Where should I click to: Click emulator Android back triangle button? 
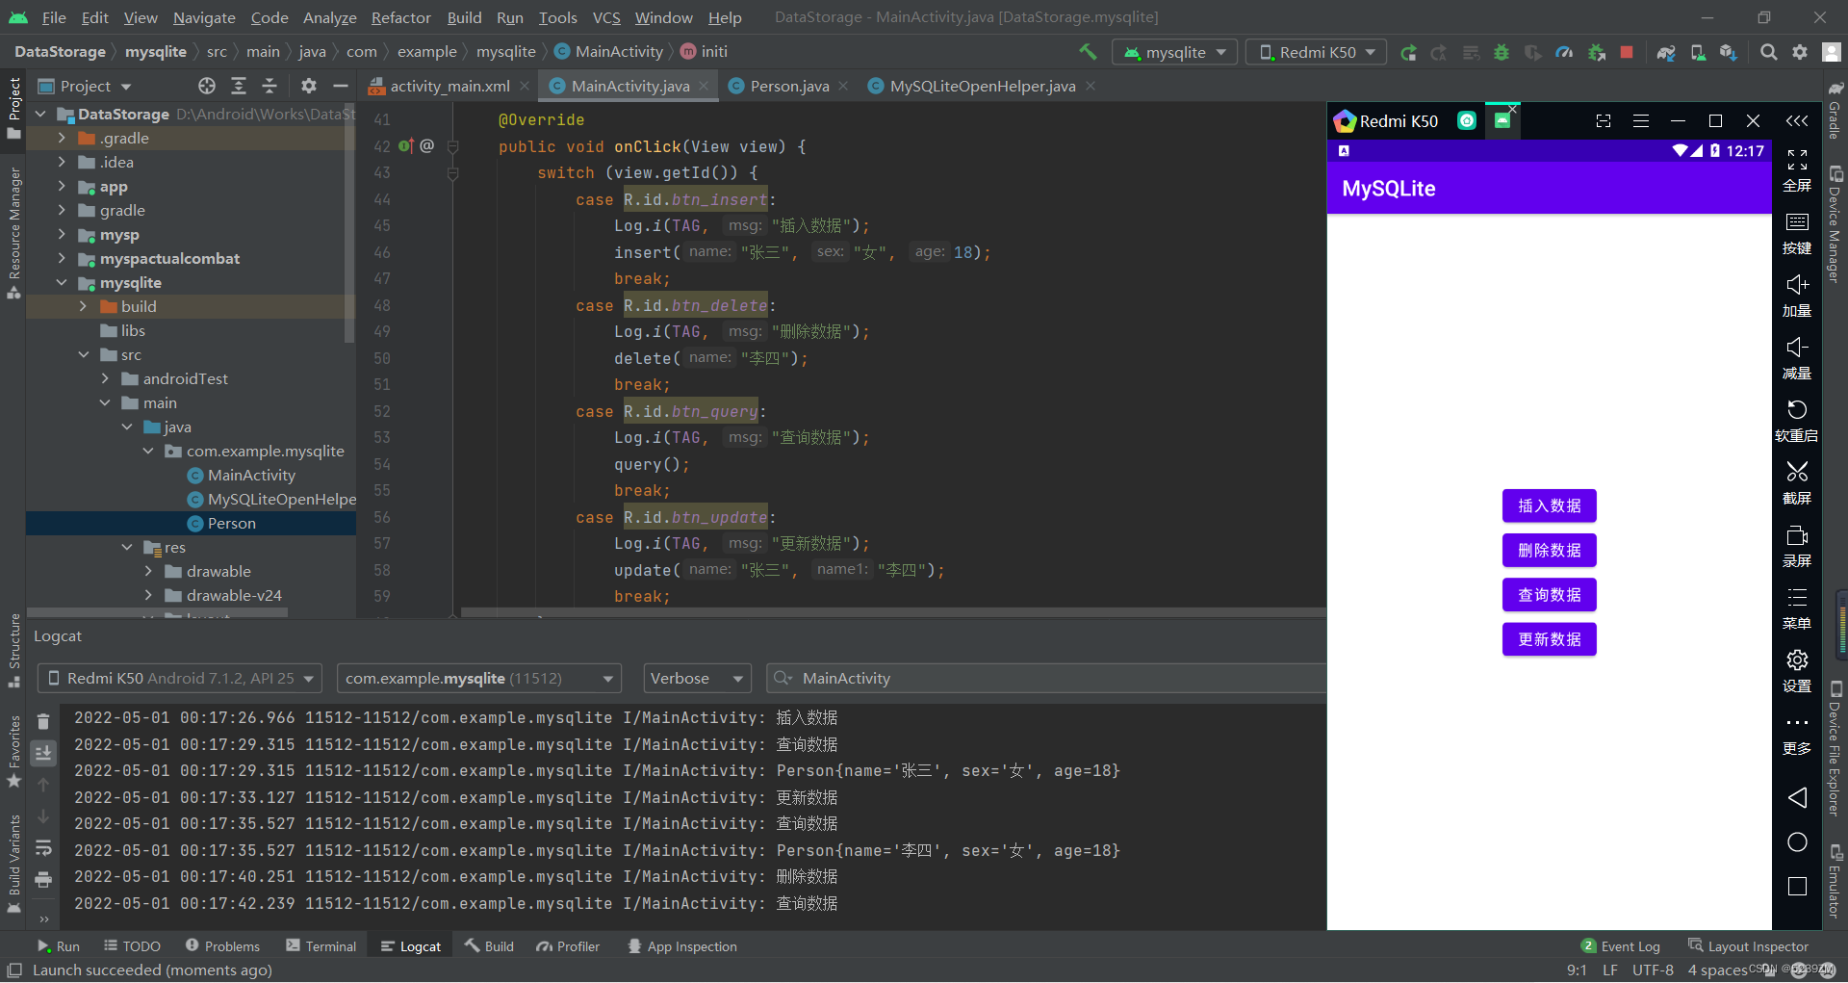[x=1797, y=797]
